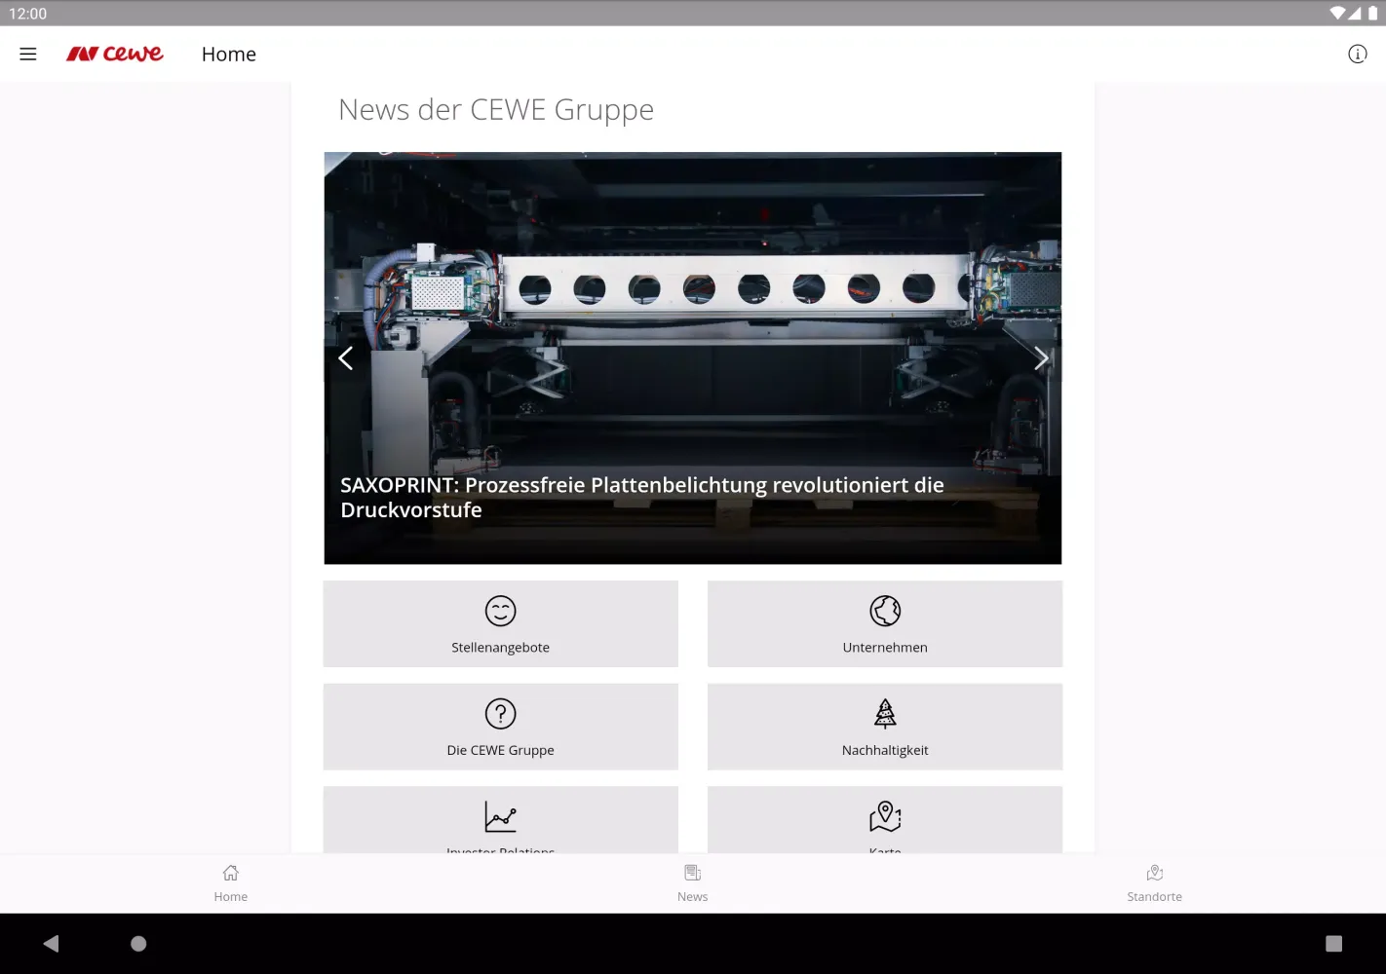Screen dimensions: 1386x974
Task: Open the printing machine news image
Action: (x=692, y=292)
